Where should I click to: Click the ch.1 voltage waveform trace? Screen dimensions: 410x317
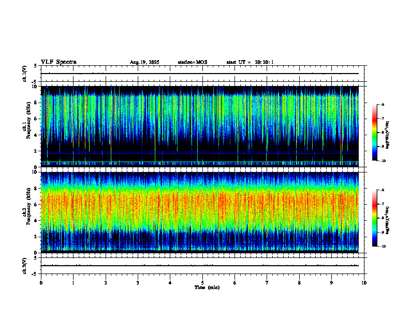200,74
